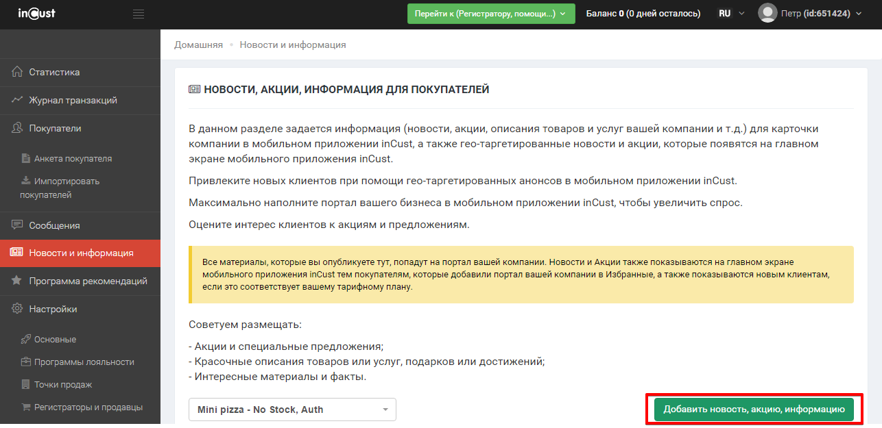Click Добавить новость, акцию, информацию button
882x428 pixels.
pos(753,409)
